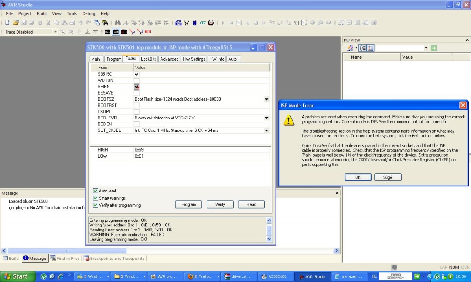Click the highlighted 'AVR' chip icon
471x282 pixels.
pos(115,32)
